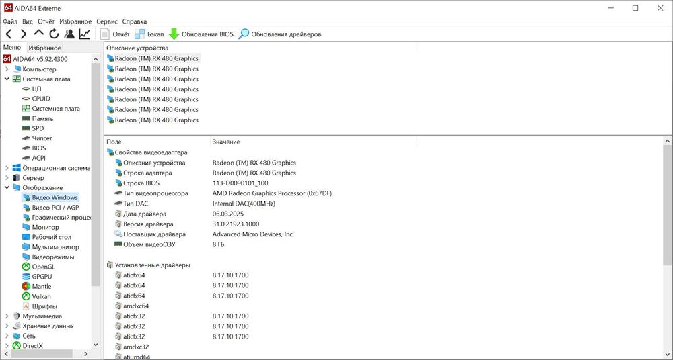
Task: Click the tree horizontal scrollbar right arrow
Action: [x=86, y=354]
